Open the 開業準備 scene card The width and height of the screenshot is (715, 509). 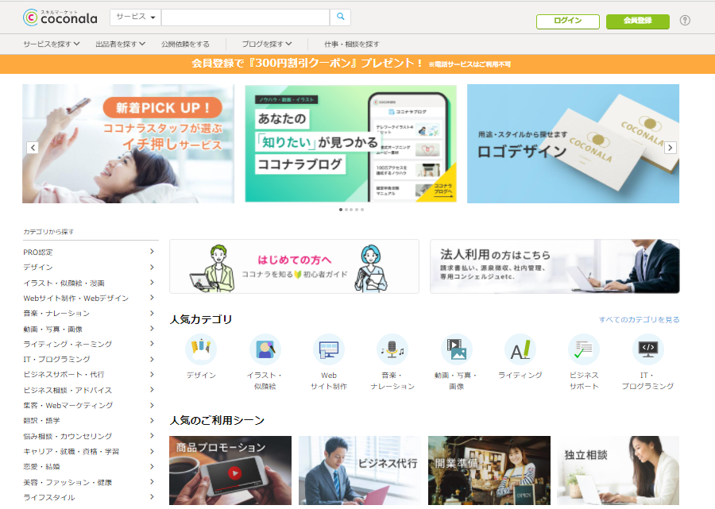tap(489, 470)
